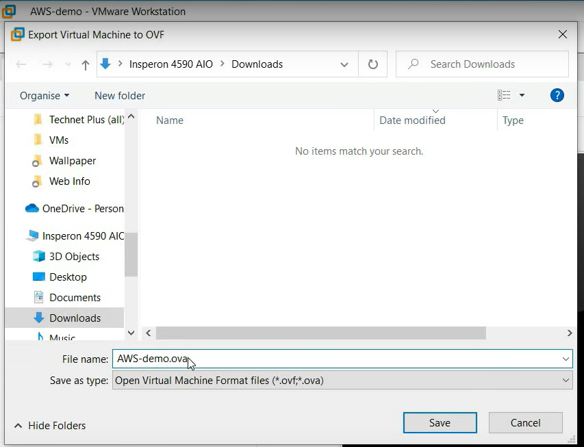Viewport: 584px width, 447px height.
Task: Click the blue Downloads icon in address bar
Action: (x=105, y=64)
